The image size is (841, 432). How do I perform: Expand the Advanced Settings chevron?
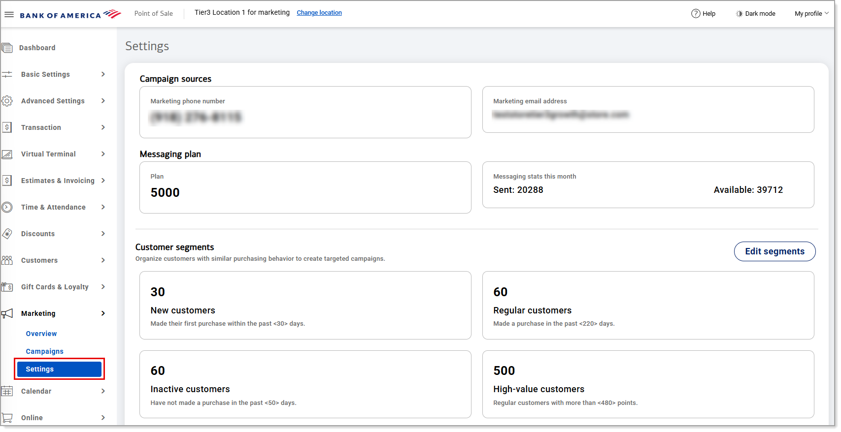tap(103, 101)
